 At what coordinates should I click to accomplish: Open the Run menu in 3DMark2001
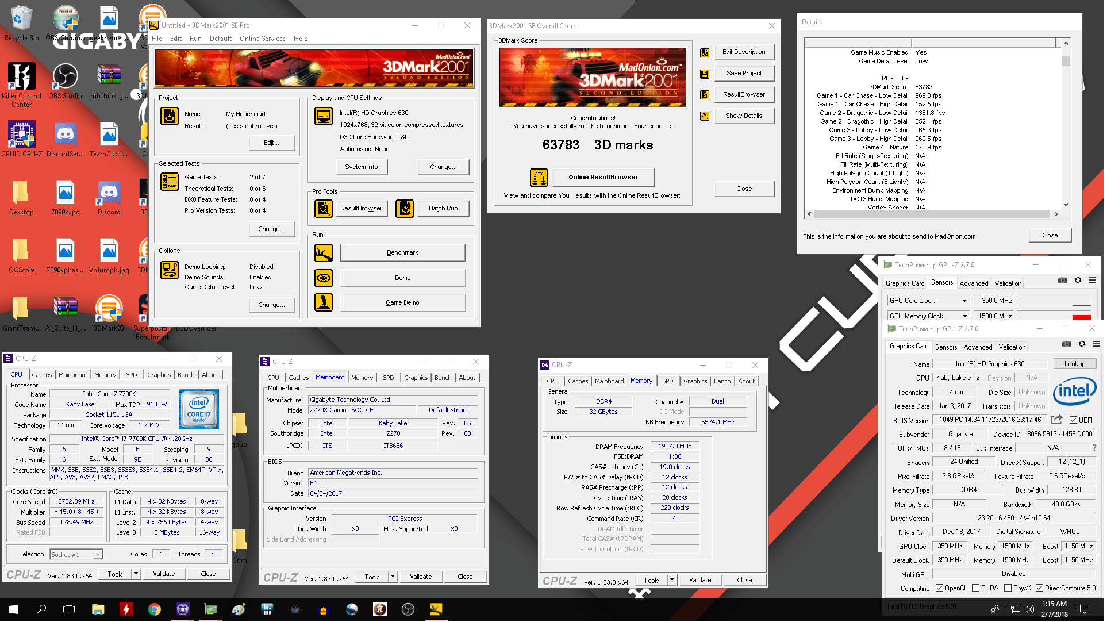click(x=196, y=39)
